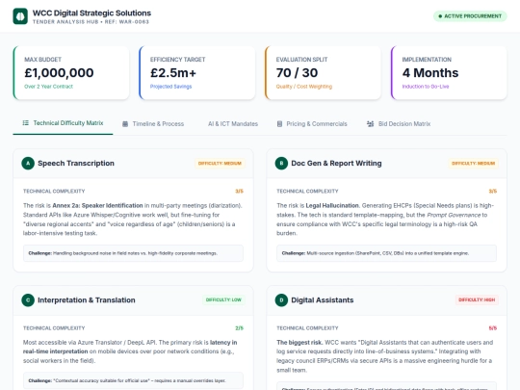Click the Evaluation Split 70 / 30 card
This screenshot has height=390, width=520.
click(x=323, y=72)
